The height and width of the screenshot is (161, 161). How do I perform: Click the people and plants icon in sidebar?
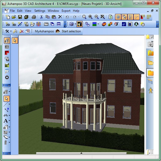(7, 59)
